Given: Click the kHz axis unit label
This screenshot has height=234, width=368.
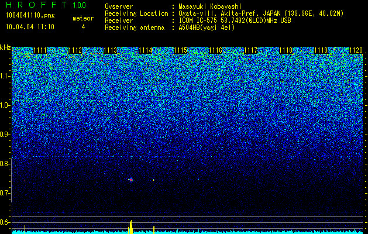Looking at the screenshot, I should click(x=5, y=47).
